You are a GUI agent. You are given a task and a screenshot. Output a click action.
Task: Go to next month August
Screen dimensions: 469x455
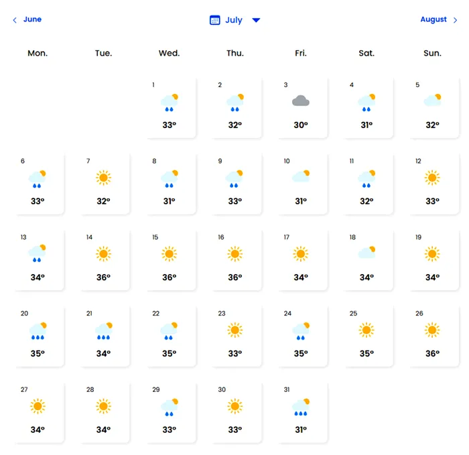[x=433, y=19]
